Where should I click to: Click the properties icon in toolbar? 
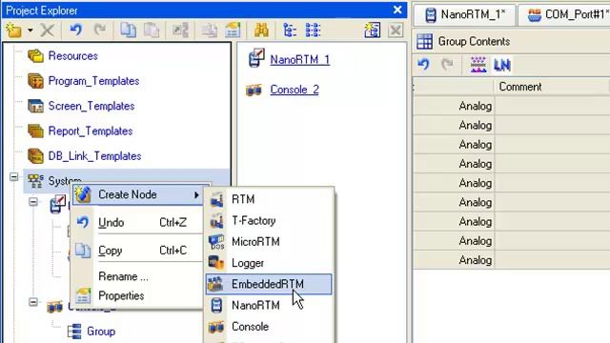point(233,30)
